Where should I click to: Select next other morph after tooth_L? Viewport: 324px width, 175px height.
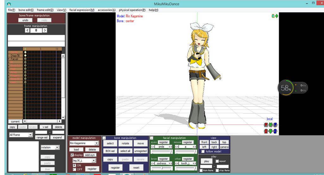[194, 163]
